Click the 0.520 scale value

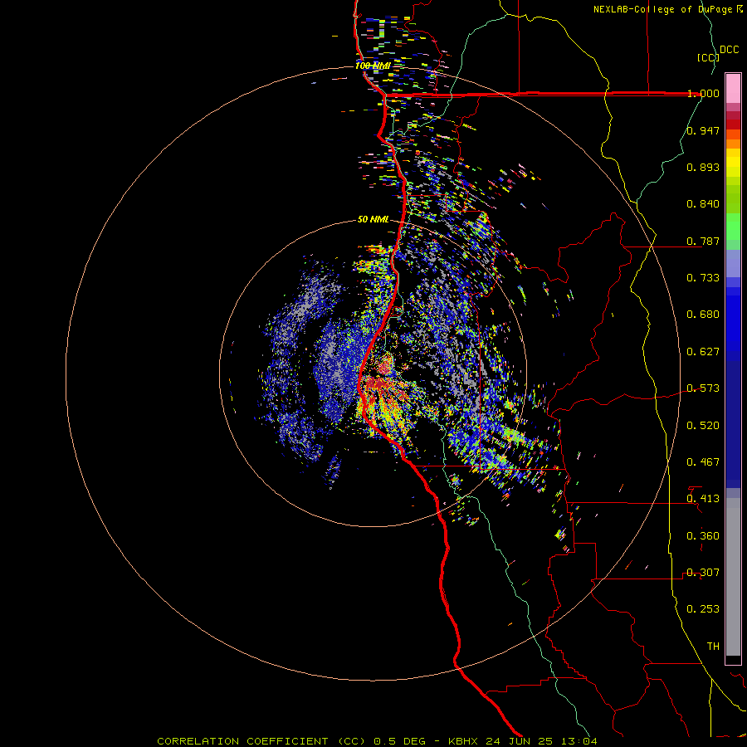coord(703,426)
